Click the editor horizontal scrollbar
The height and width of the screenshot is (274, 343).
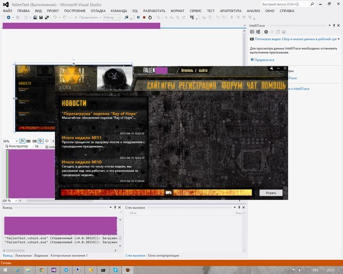pos(130,201)
